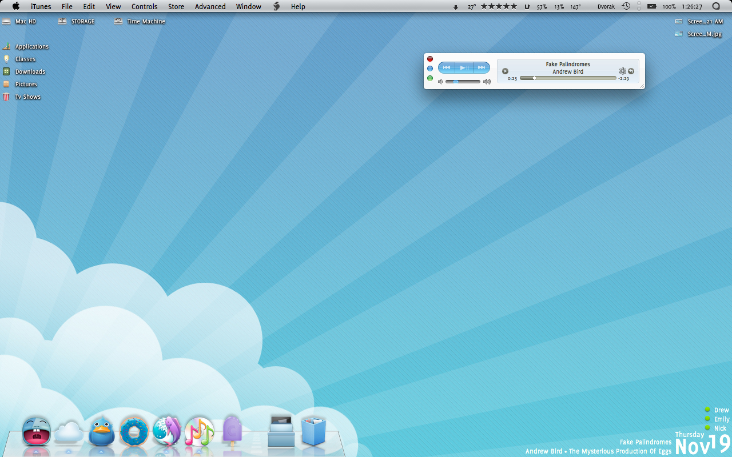Image resolution: width=732 pixels, height=457 pixels.
Task: Click the elapsed time 0:23
Action: (512, 79)
